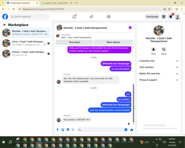Open weather widget showing 25°C
185x148 pixels.
[x=144, y=142]
